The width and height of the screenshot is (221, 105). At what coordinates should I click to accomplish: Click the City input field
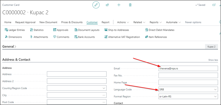[77, 95]
